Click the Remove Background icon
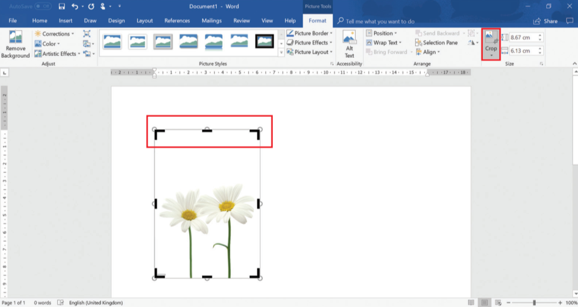Image resolution: width=578 pixels, height=307 pixels. (x=15, y=38)
